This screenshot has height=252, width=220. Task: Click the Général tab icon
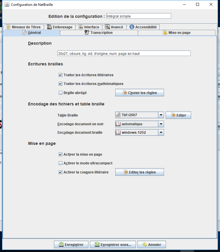(x=25, y=33)
